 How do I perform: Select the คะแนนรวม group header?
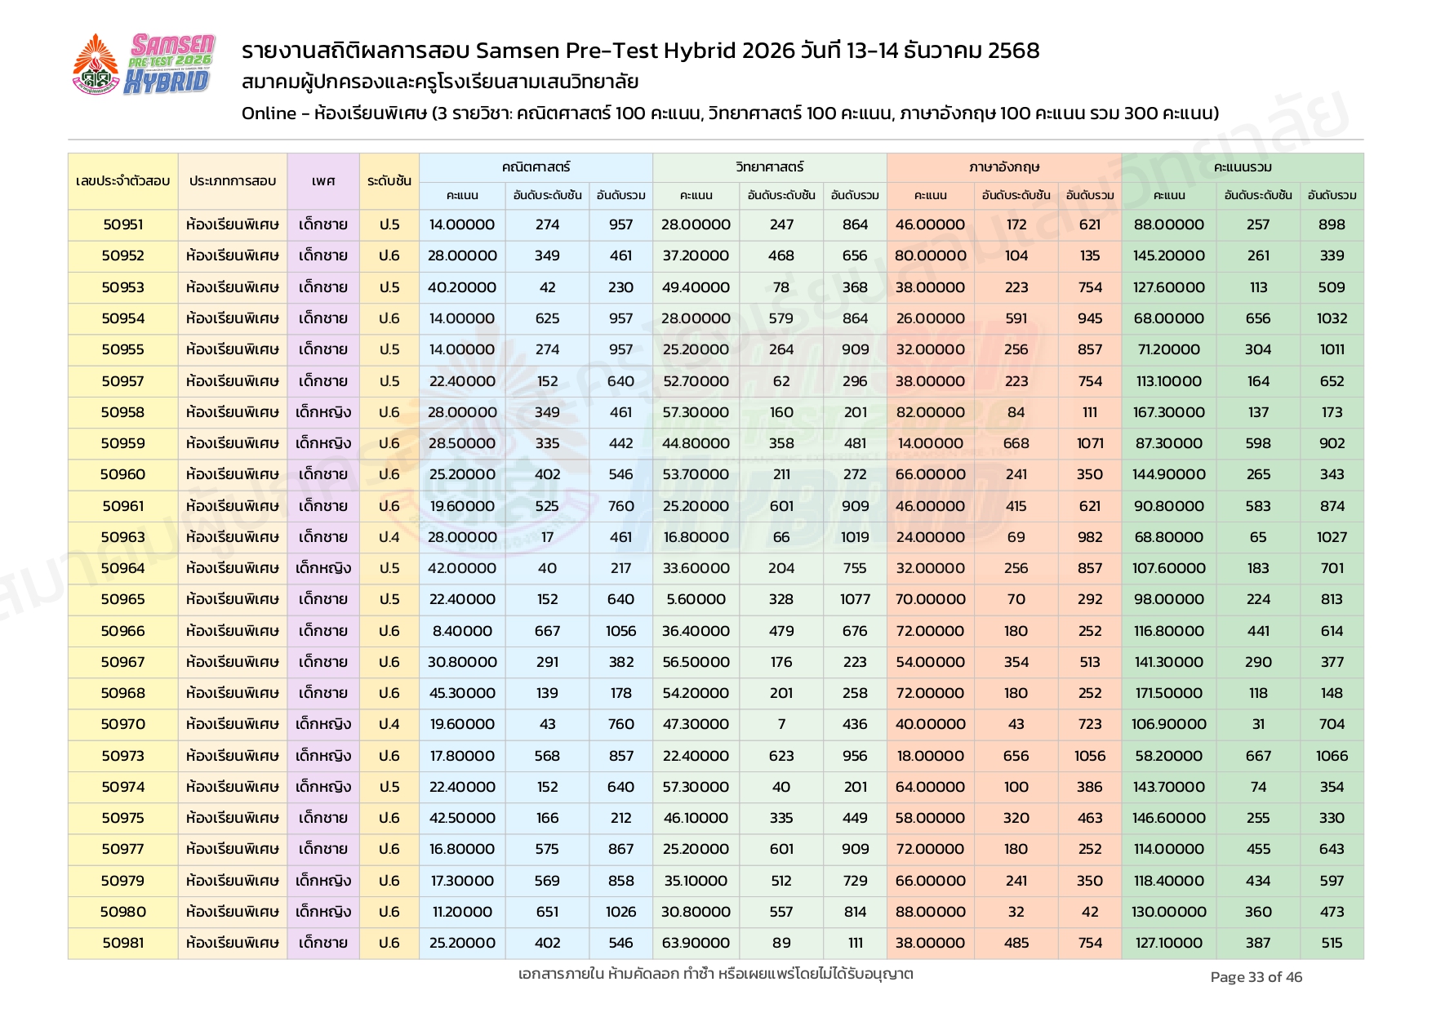pyautogui.click(x=1242, y=167)
